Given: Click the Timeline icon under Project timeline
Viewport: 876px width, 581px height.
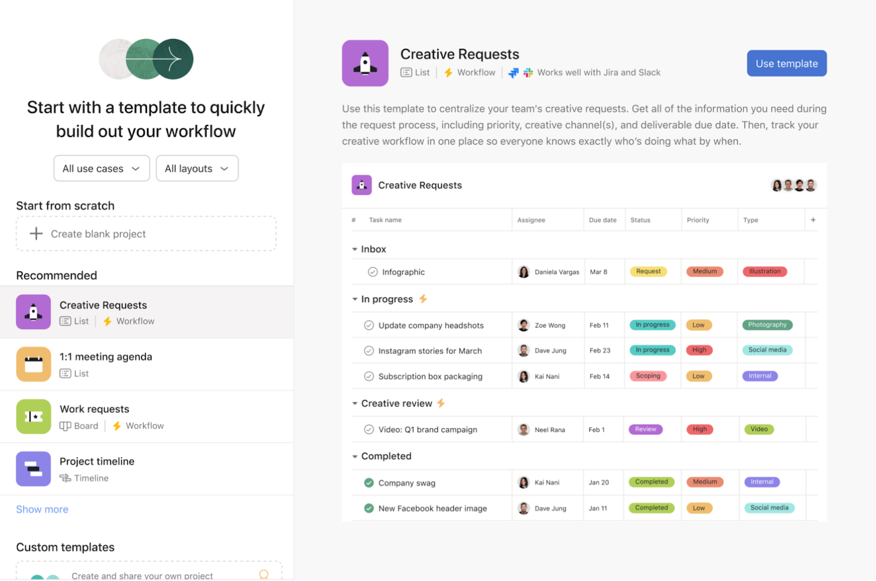Looking at the screenshot, I should click(66, 479).
